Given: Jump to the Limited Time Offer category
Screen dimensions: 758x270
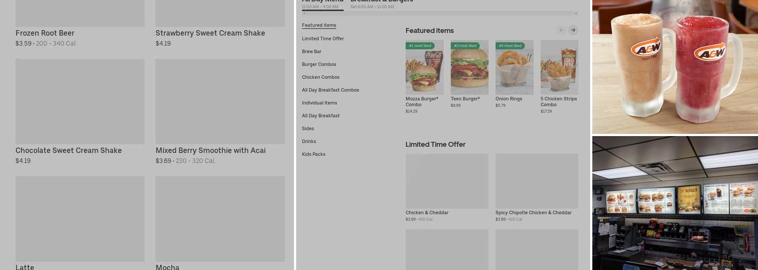Looking at the screenshot, I should [x=323, y=39].
